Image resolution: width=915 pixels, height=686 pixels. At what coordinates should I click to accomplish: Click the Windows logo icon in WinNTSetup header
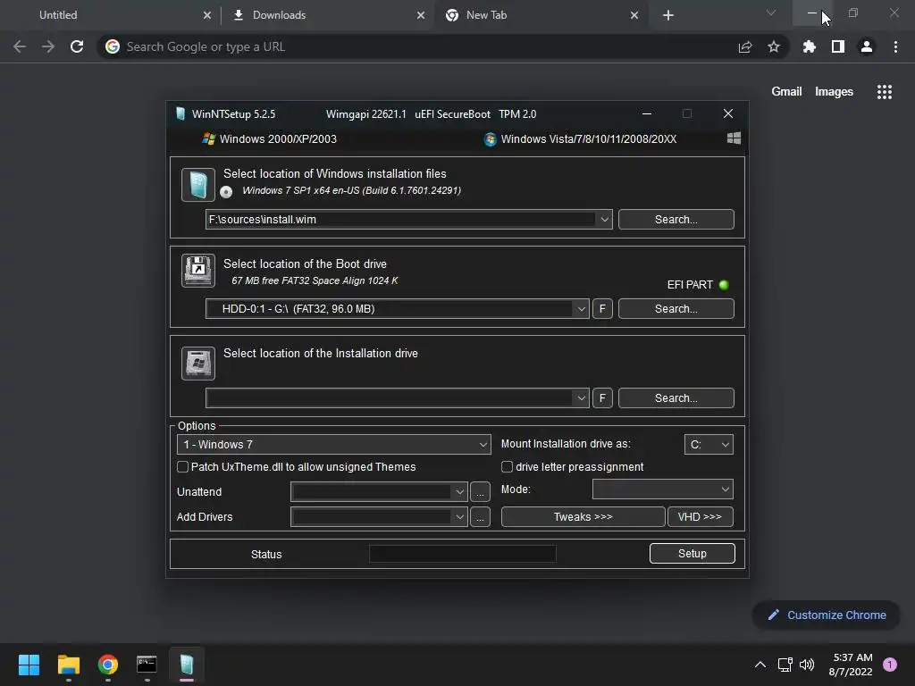[x=735, y=138]
